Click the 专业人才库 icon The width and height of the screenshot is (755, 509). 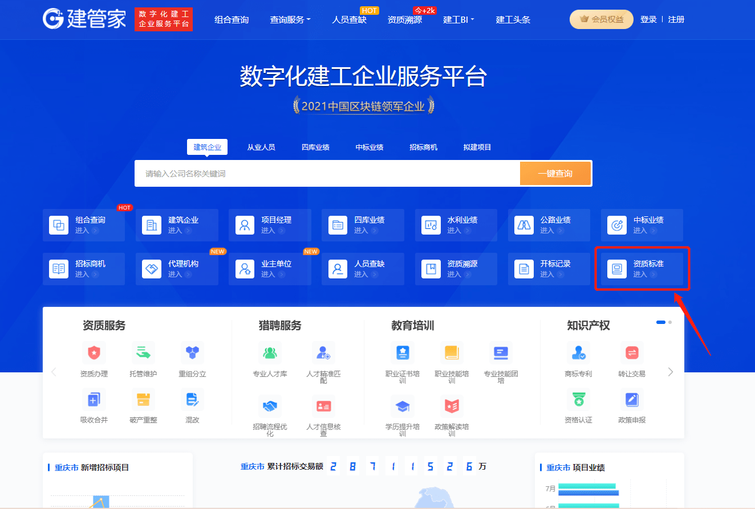tap(270, 353)
